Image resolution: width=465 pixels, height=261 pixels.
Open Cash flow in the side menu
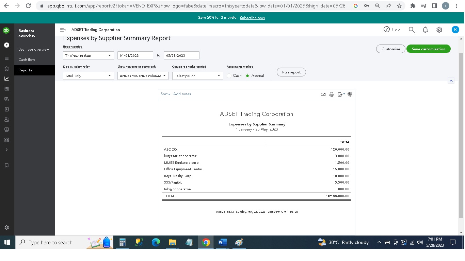tap(27, 60)
